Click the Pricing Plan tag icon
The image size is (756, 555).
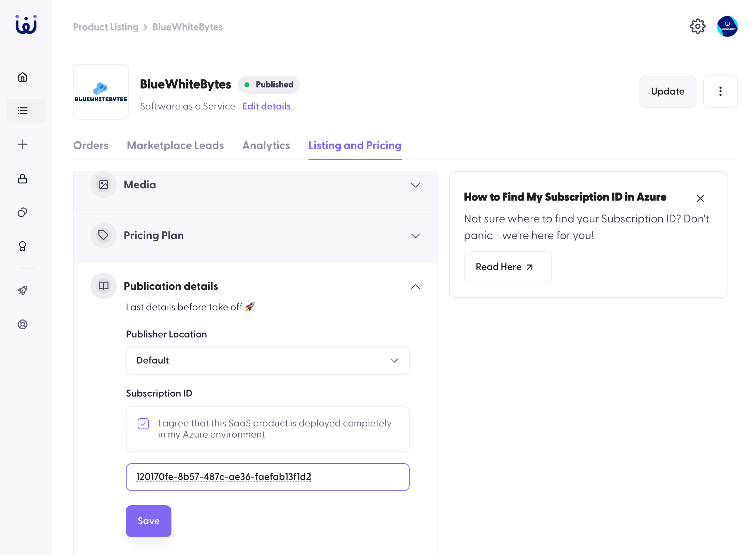click(104, 235)
